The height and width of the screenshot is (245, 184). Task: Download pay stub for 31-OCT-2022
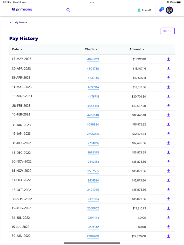169,180
